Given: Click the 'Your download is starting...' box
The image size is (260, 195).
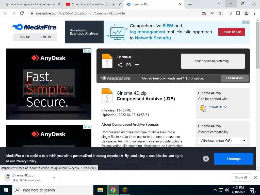Looking at the screenshot, I should [x=213, y=61].
